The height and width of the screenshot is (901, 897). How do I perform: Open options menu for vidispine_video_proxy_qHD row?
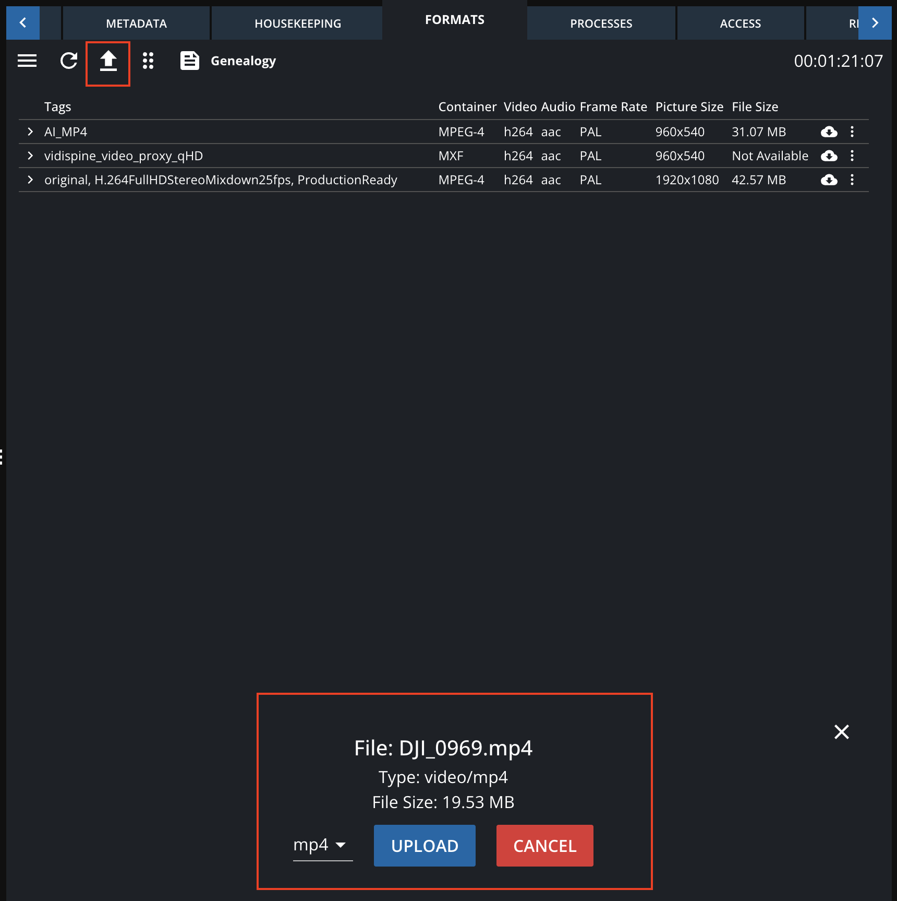pos(853,156)
